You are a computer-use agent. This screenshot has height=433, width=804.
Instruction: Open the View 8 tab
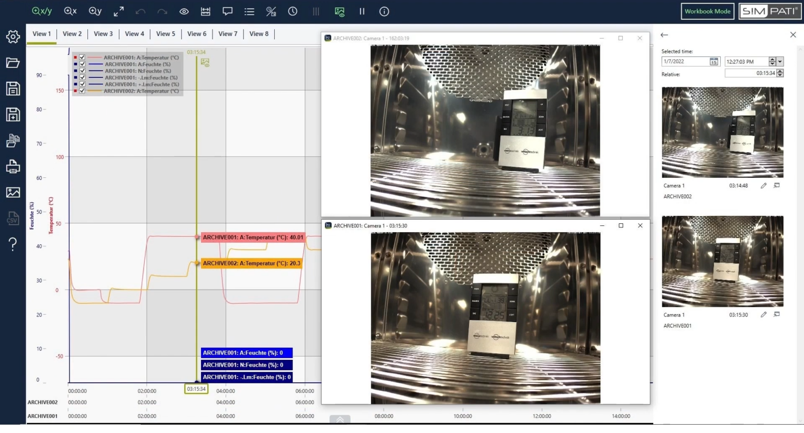click(259, 33)
